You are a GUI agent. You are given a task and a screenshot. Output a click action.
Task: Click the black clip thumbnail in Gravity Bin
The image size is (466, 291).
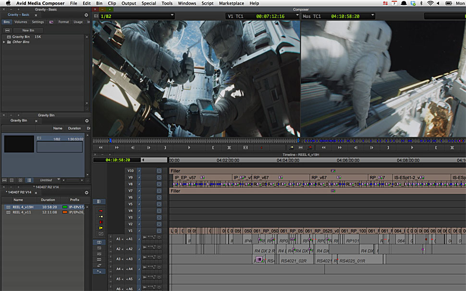coord(19,144)
